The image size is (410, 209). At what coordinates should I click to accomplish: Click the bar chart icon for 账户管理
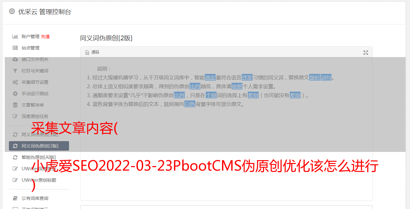[15, 36]
